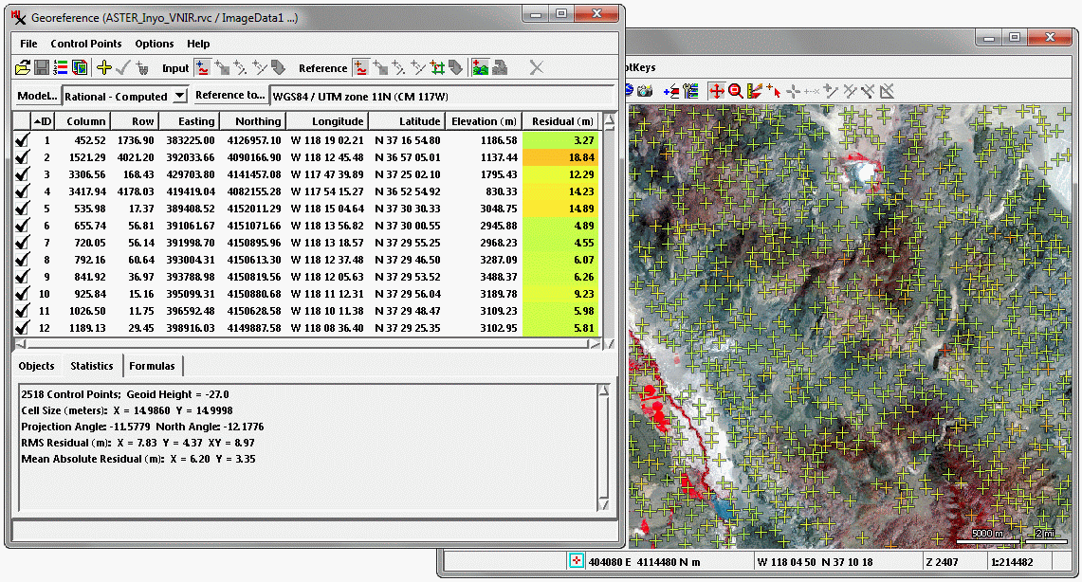Select the ruler and pencil measure tool
The width and height of the screenshot is (1082, 582).
tap(755, 90)
